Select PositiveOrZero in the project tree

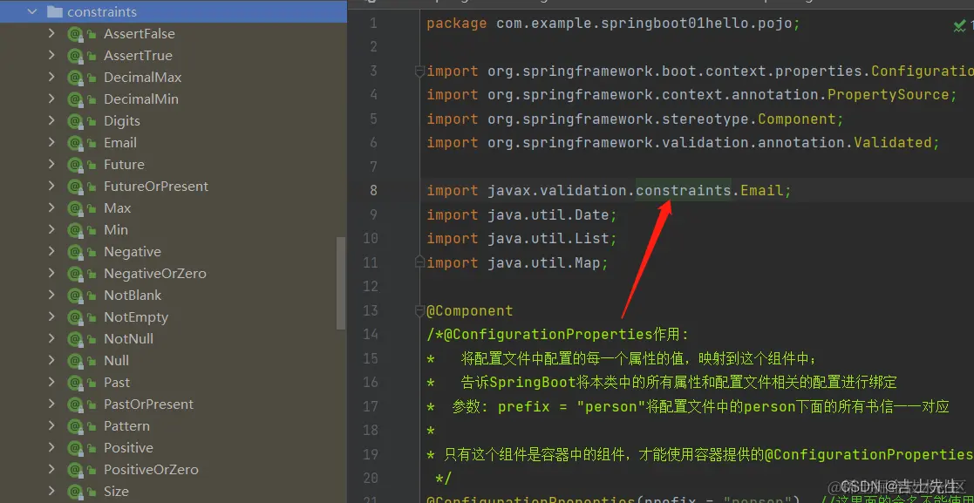(x=151, y=470)
